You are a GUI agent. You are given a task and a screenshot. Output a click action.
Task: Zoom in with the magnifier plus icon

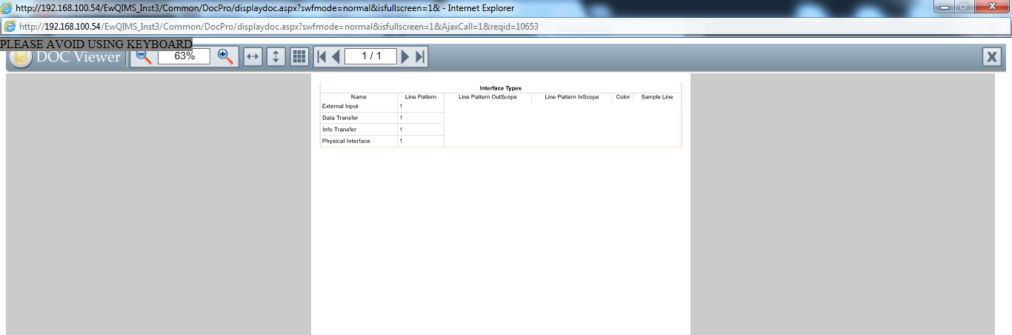(x=226, y=56)
